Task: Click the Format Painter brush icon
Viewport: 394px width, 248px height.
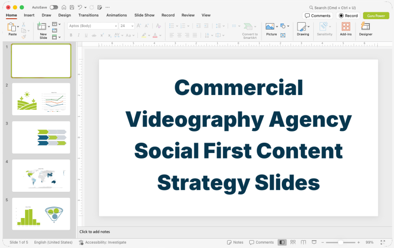Action: tap(24, 36)
